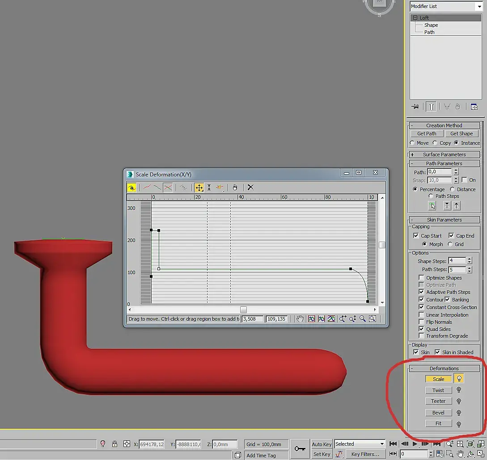Click the Get Shape button
This screenshot has width=487, height=460.
[462, 134]
